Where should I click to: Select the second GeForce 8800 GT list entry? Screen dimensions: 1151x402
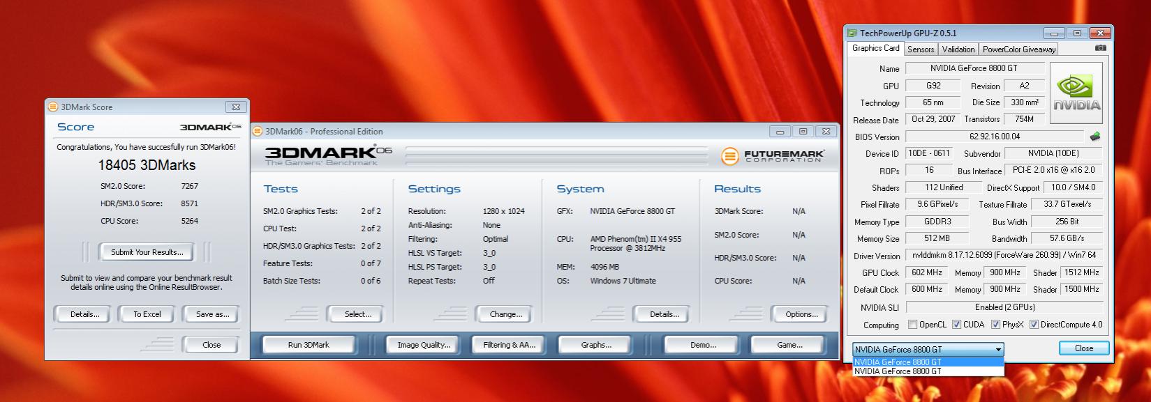(928, 371)
